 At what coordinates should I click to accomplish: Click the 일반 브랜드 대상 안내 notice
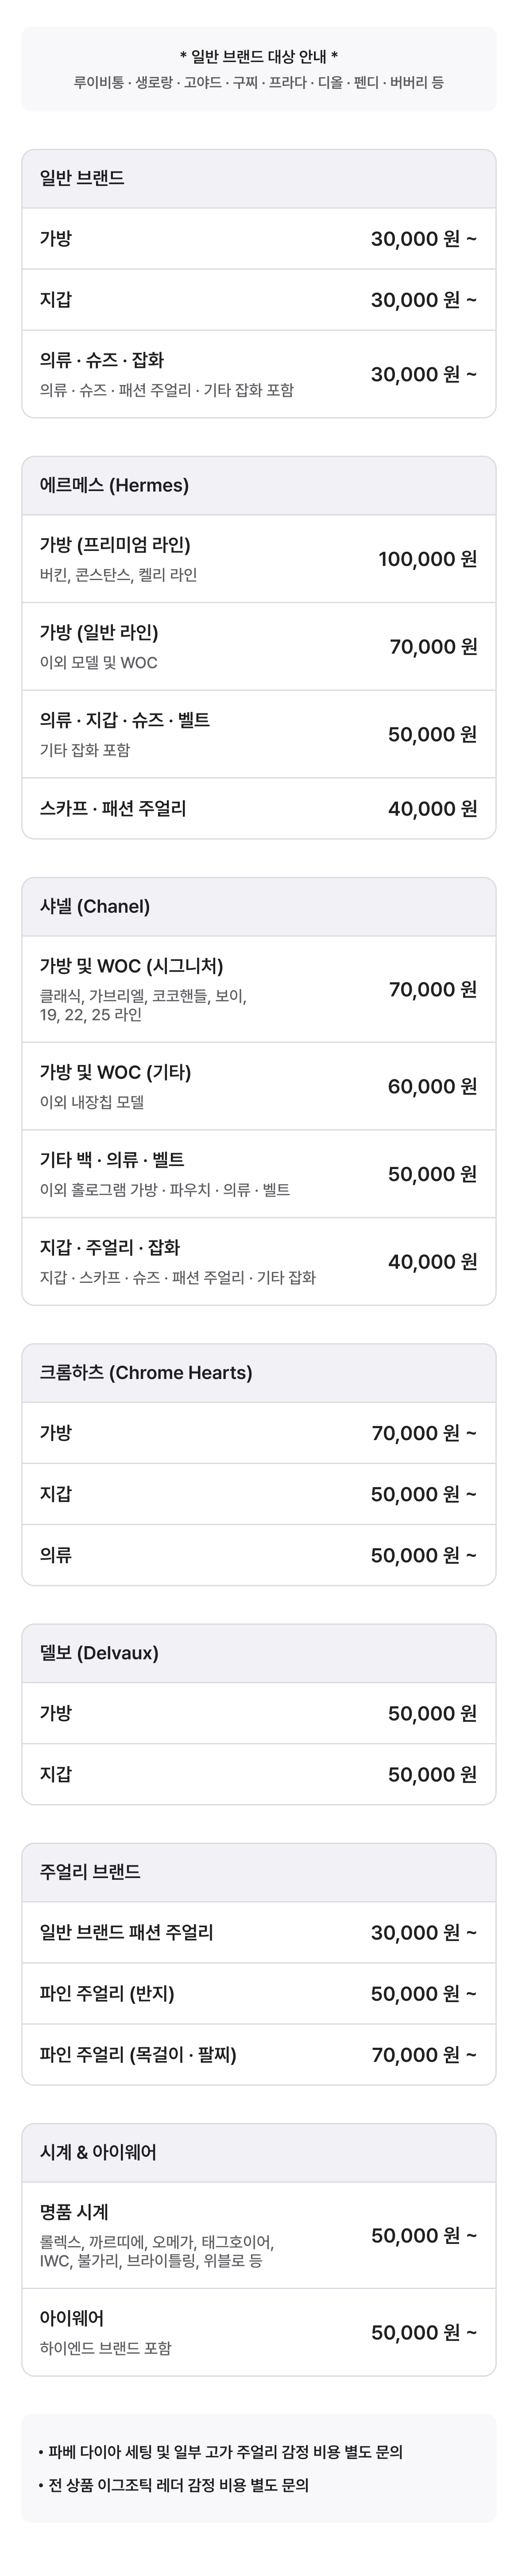(x=259, y=69)
